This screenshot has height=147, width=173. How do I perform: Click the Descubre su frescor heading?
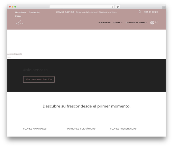(86, 106)
